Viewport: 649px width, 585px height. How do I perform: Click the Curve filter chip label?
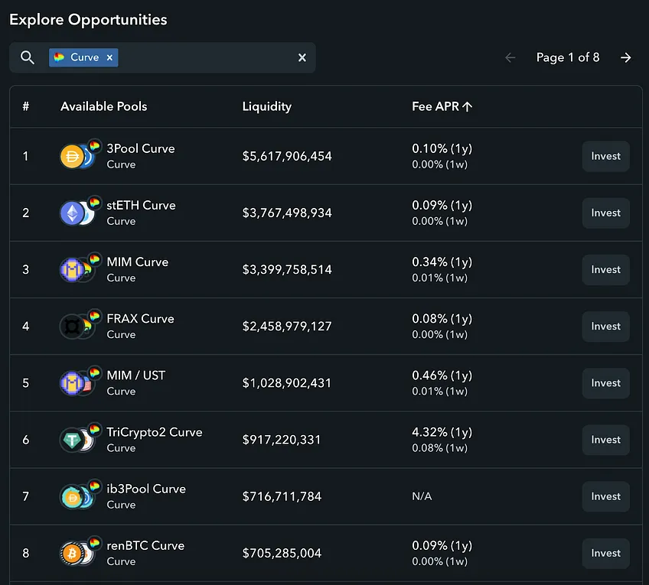(84, 57)
